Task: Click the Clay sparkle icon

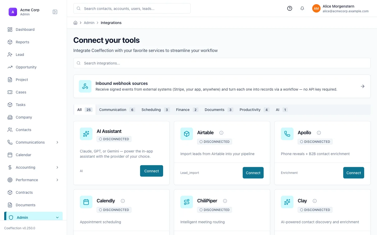Action: [287, 202]
